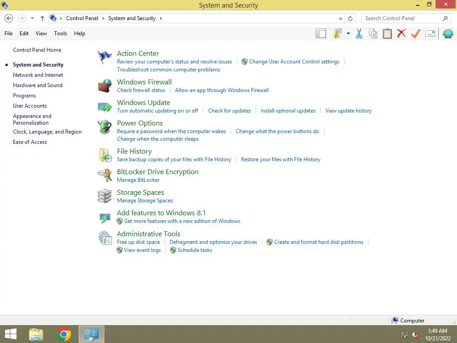The width and height of the screenshot is (457, 343).
Task: Open the View menu
Action: (41, 33)
